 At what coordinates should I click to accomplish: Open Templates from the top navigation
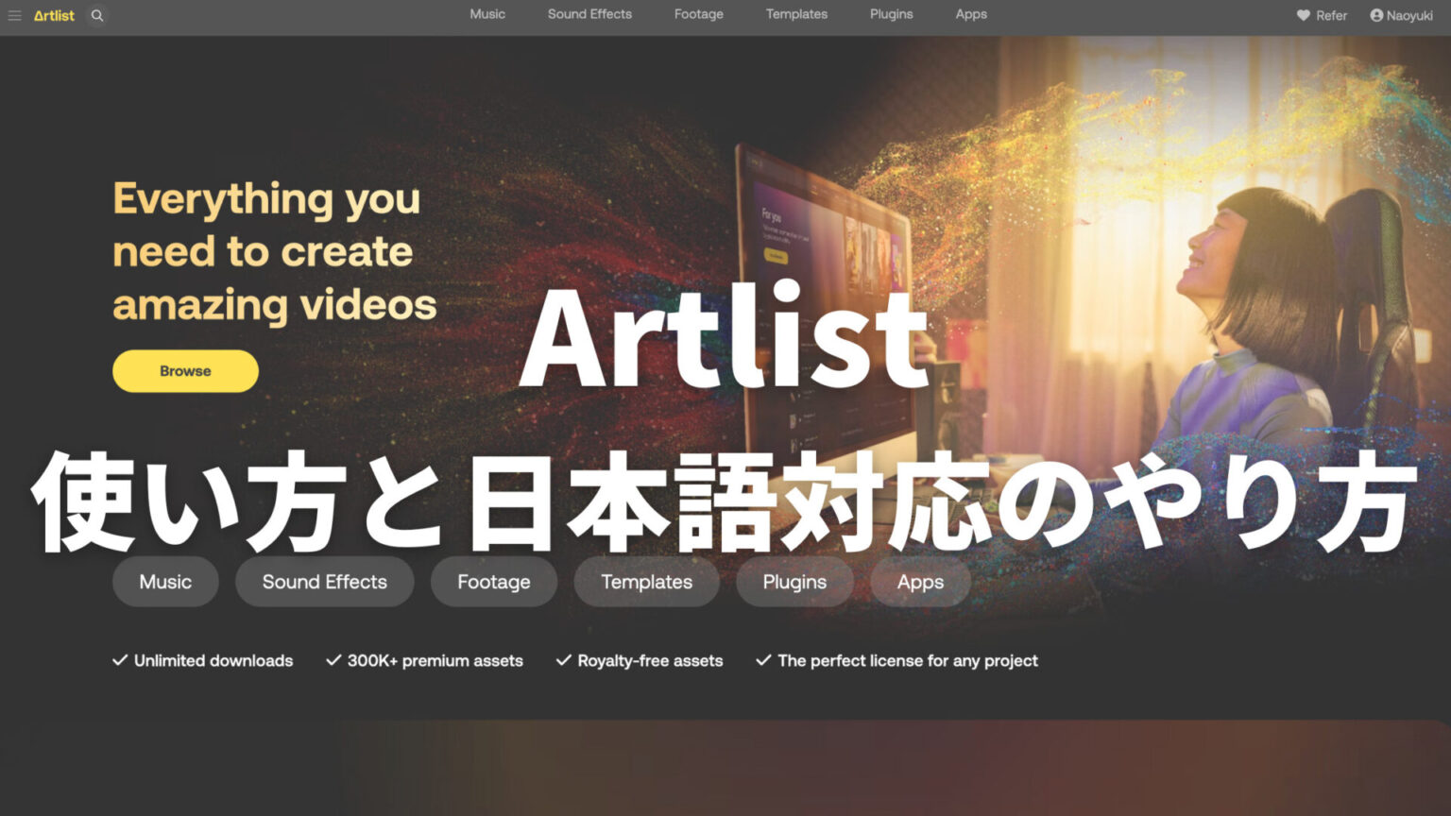click(x=795, y=14)
